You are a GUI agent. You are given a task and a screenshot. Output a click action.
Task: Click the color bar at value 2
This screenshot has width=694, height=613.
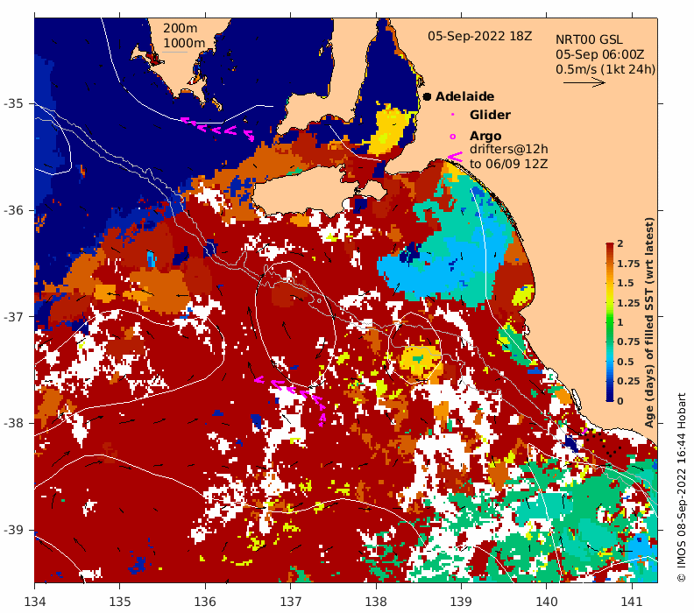tap(610, 244)
